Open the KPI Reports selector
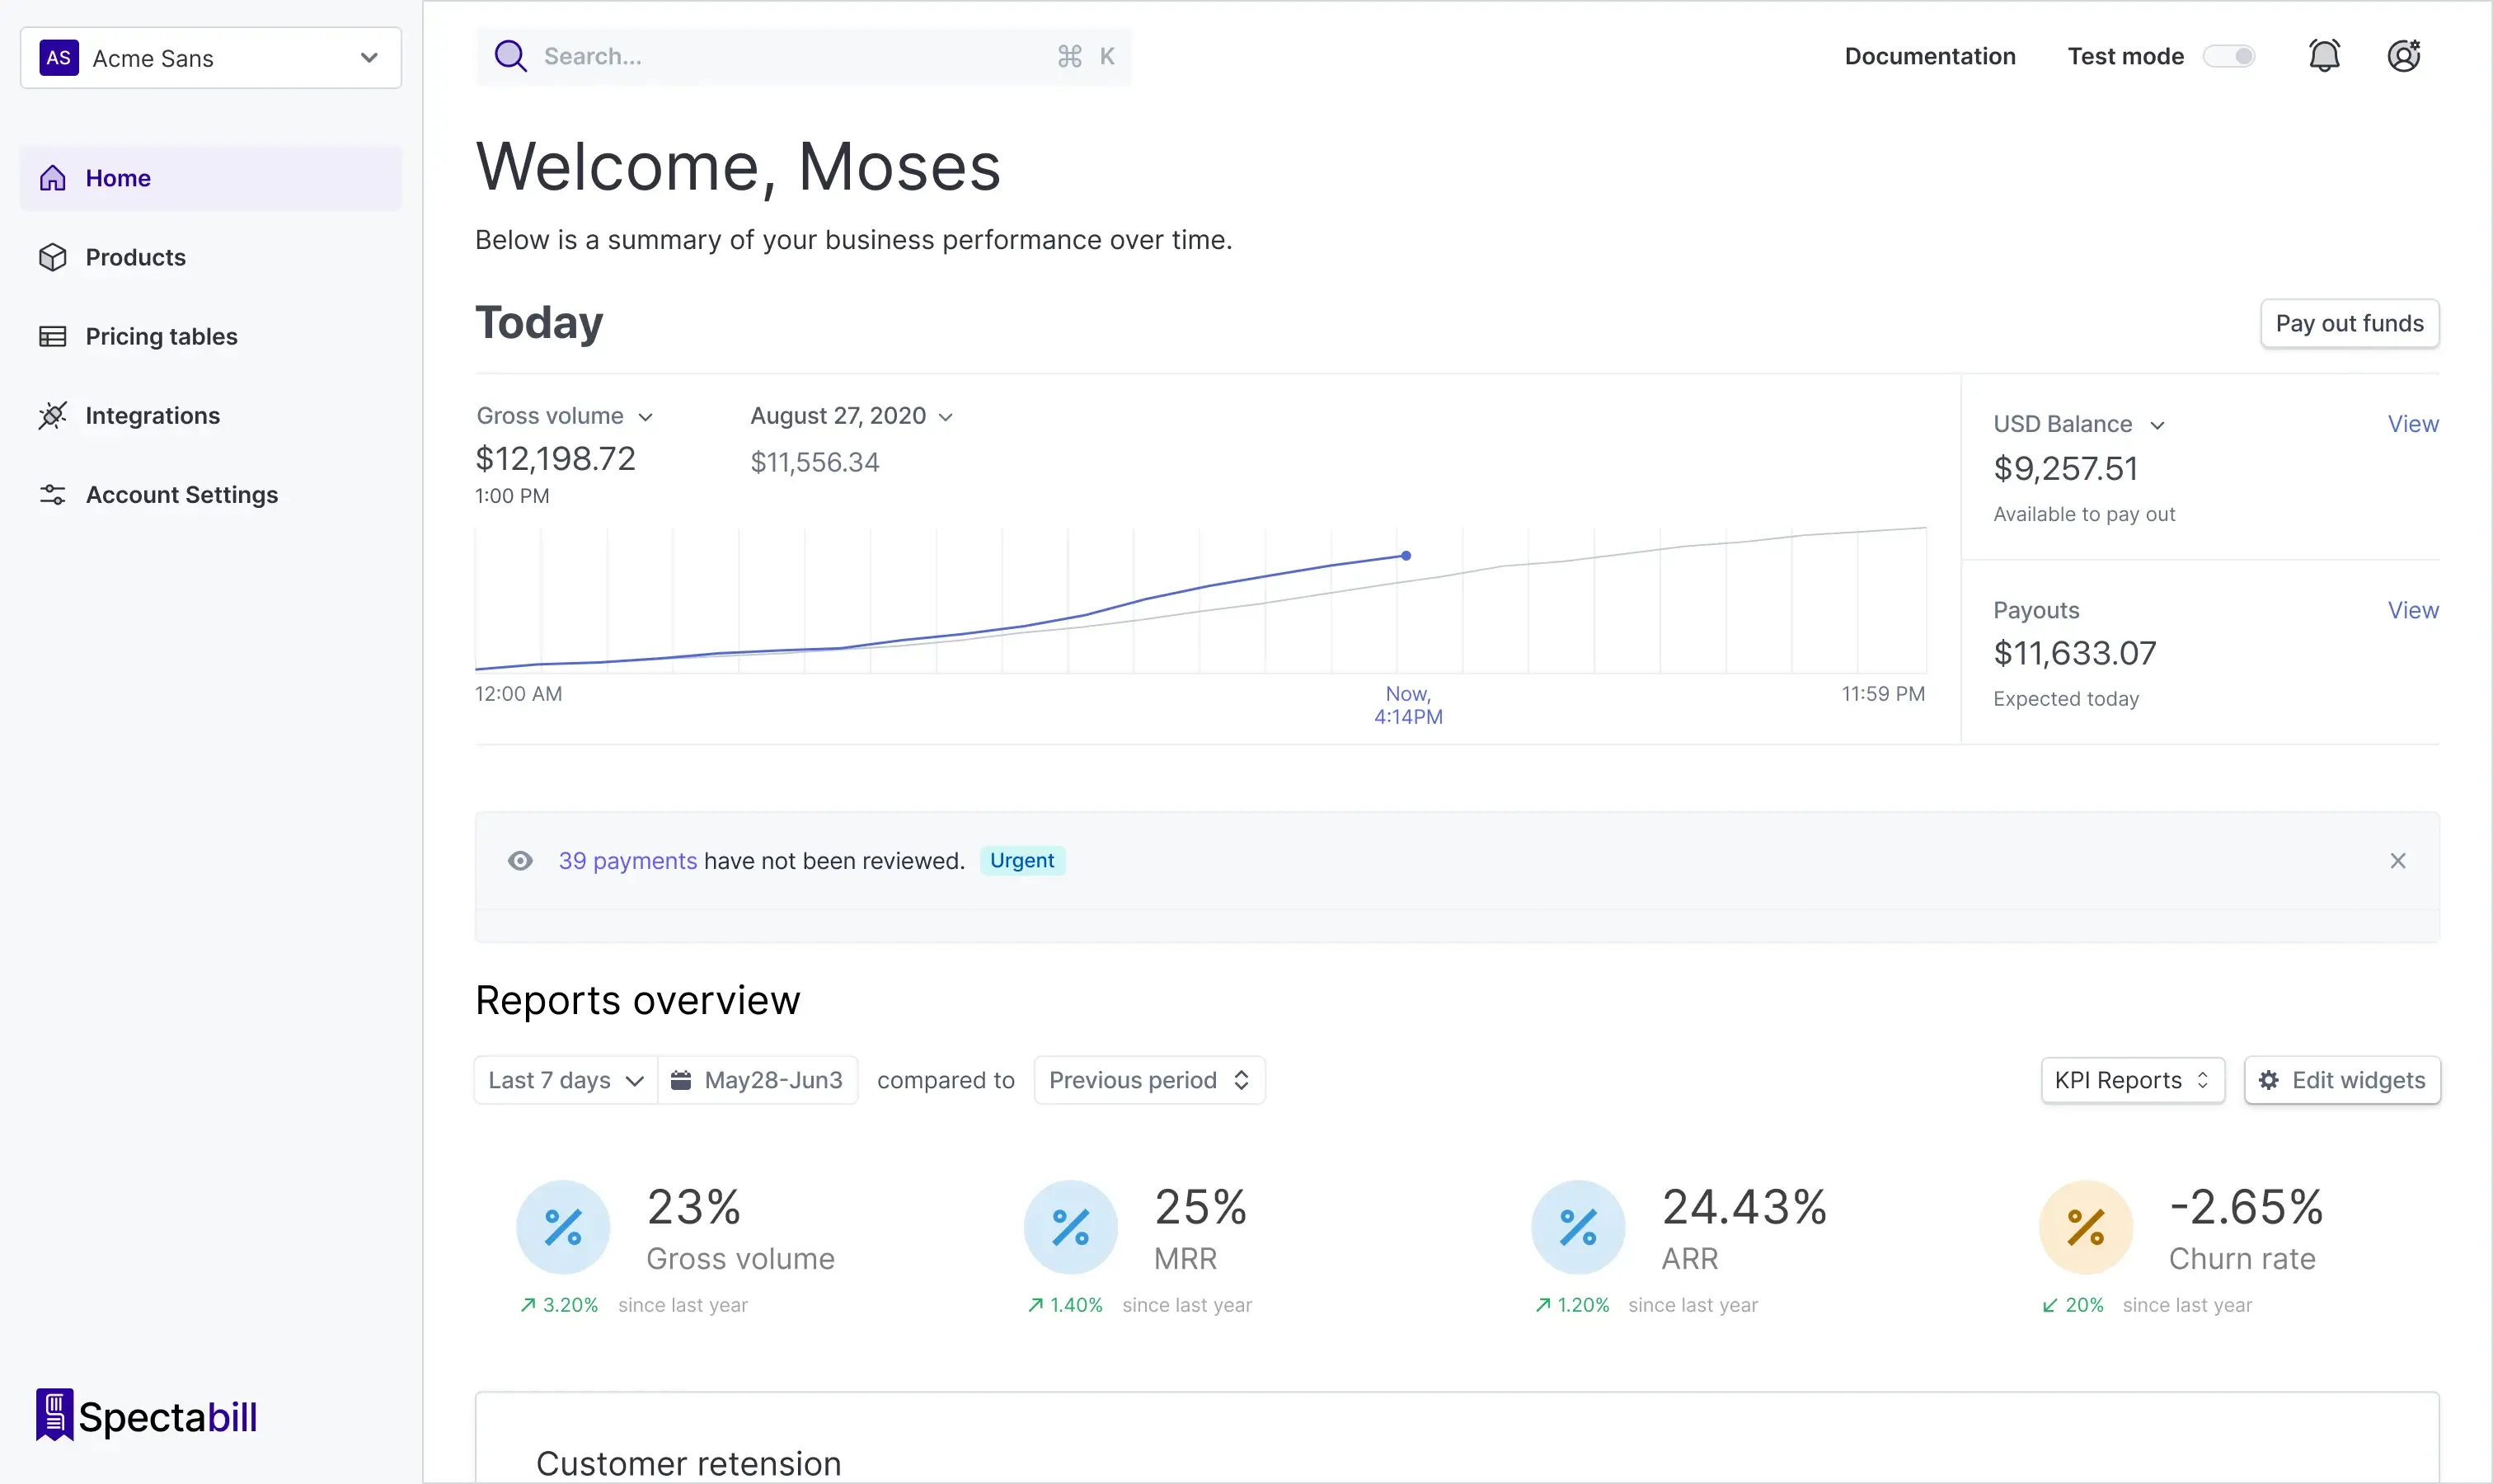 point(2133,1080)
